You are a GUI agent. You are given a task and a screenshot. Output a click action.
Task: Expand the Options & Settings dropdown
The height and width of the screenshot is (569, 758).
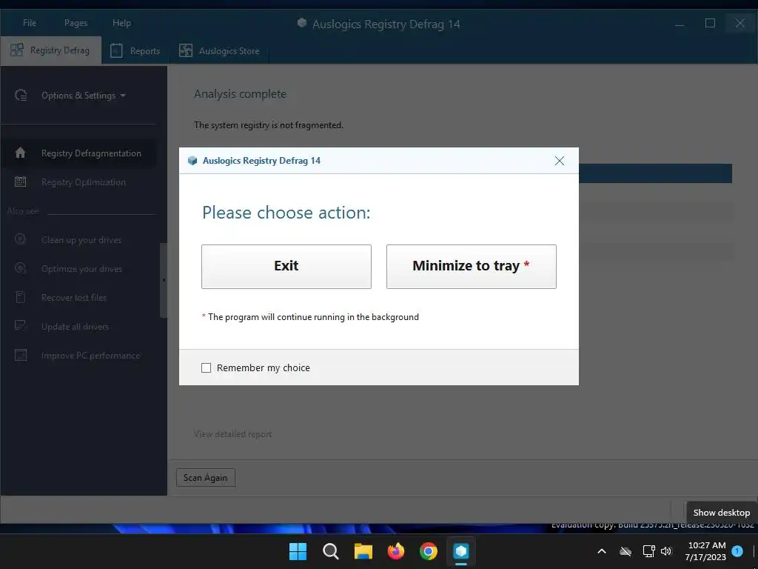pyautogui.click(x=84, y=96)
